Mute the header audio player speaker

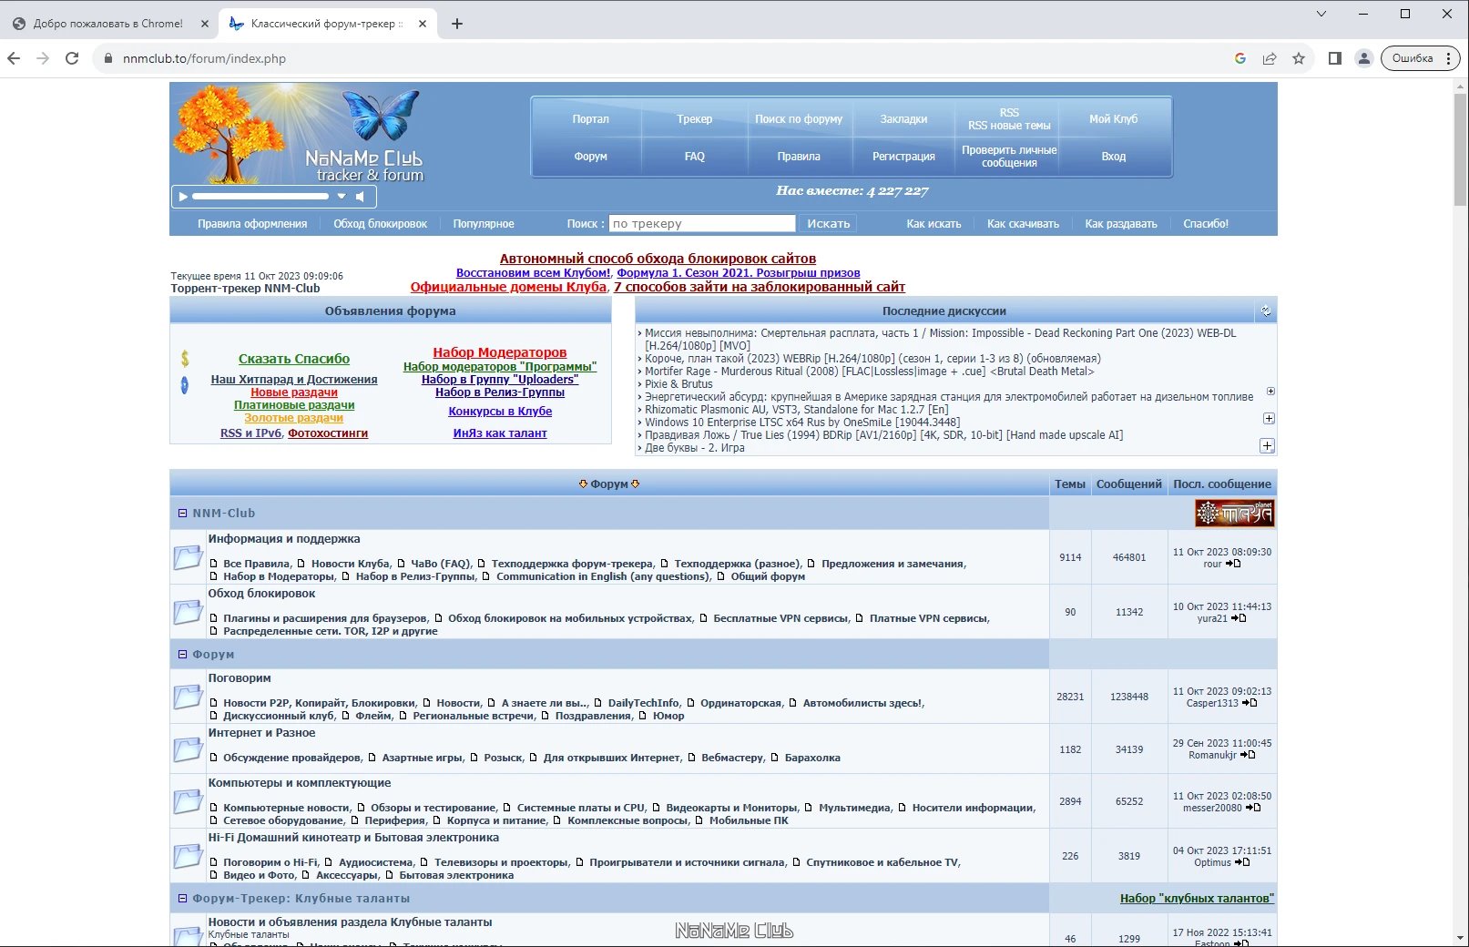(x=361, y=196)
